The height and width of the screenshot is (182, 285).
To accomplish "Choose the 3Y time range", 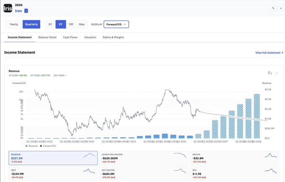I will coord(50,24).
